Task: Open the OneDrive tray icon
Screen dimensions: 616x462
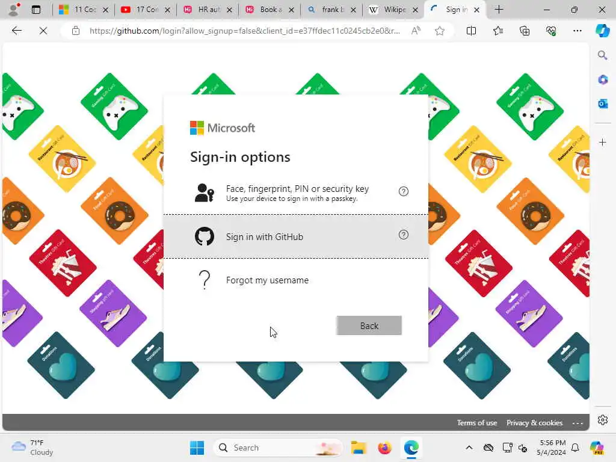Action: click(x=488, y=448)
